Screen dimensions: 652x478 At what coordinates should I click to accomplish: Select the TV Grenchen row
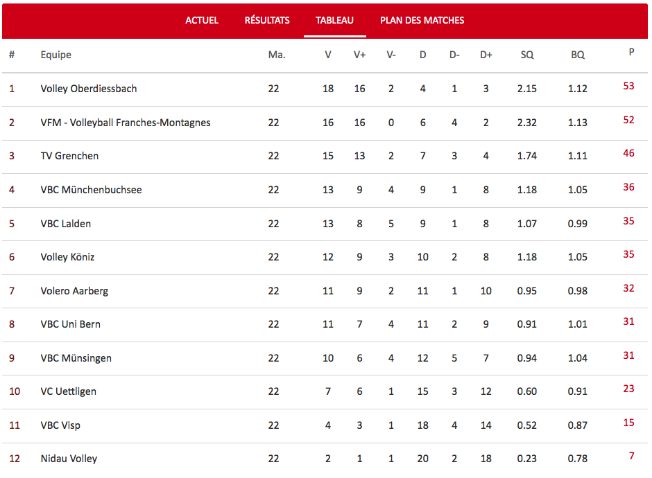tap(325, 156)
